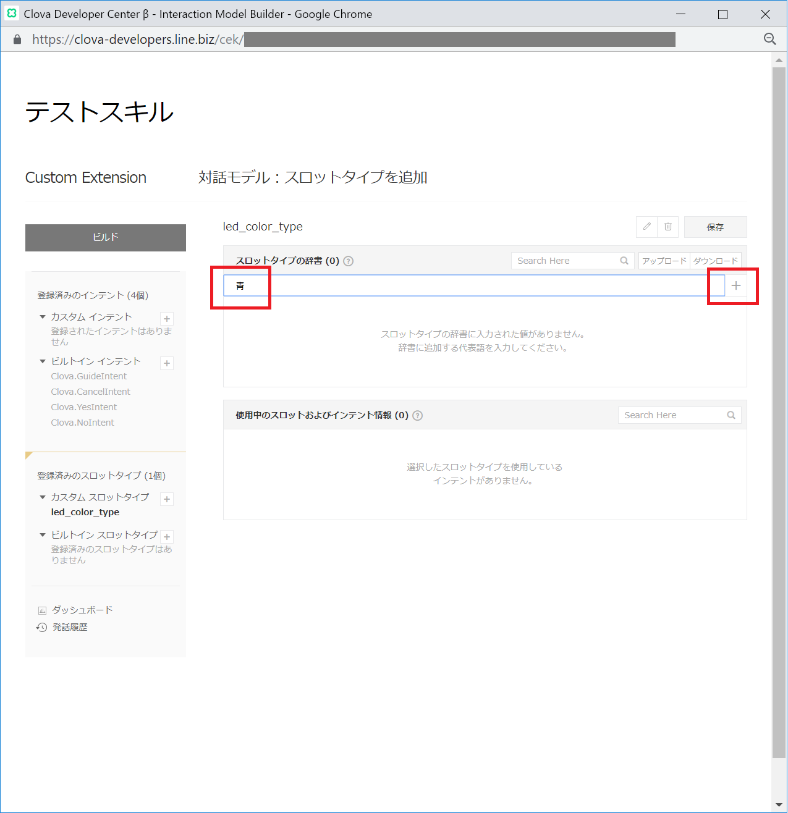The width and height of the screenshot is (788, 813).
Task: Add the slot value with plus button
Action: point(735,285)
